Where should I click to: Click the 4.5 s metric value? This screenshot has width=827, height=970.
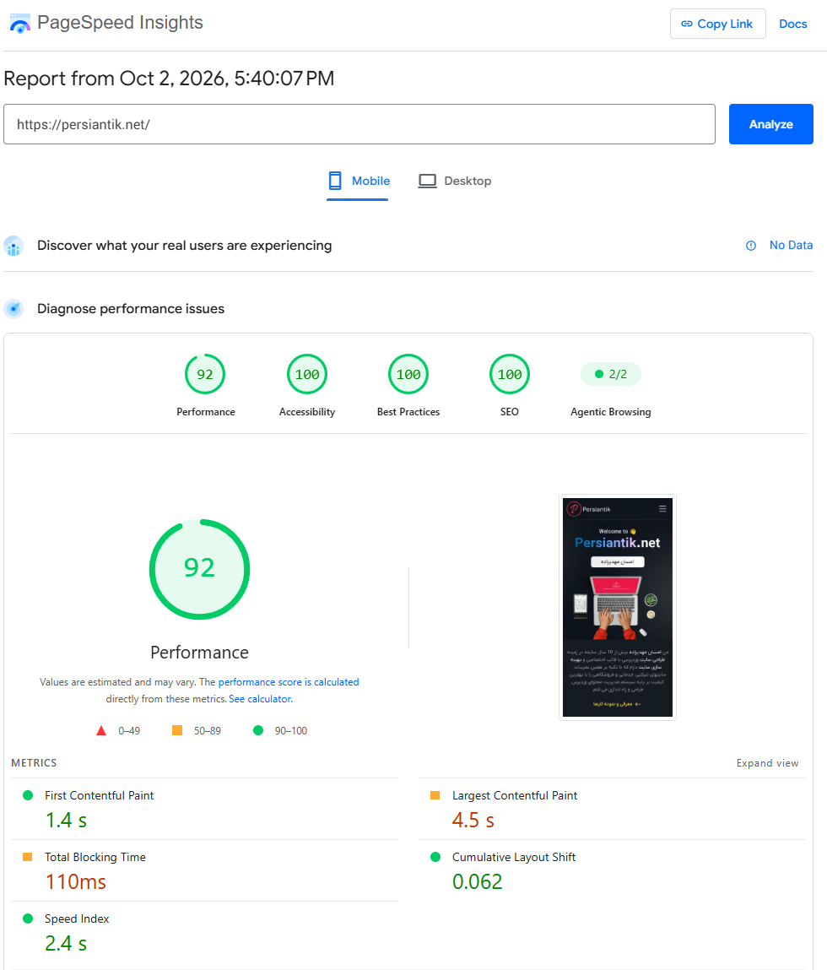tap(473, 821)
